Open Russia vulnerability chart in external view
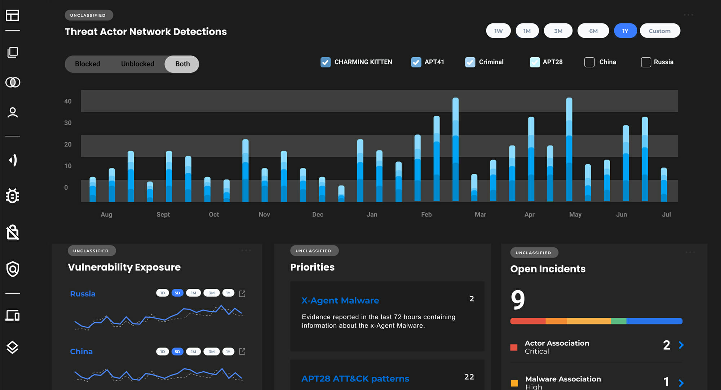The image size is (721, 390). tap(242, 294)
